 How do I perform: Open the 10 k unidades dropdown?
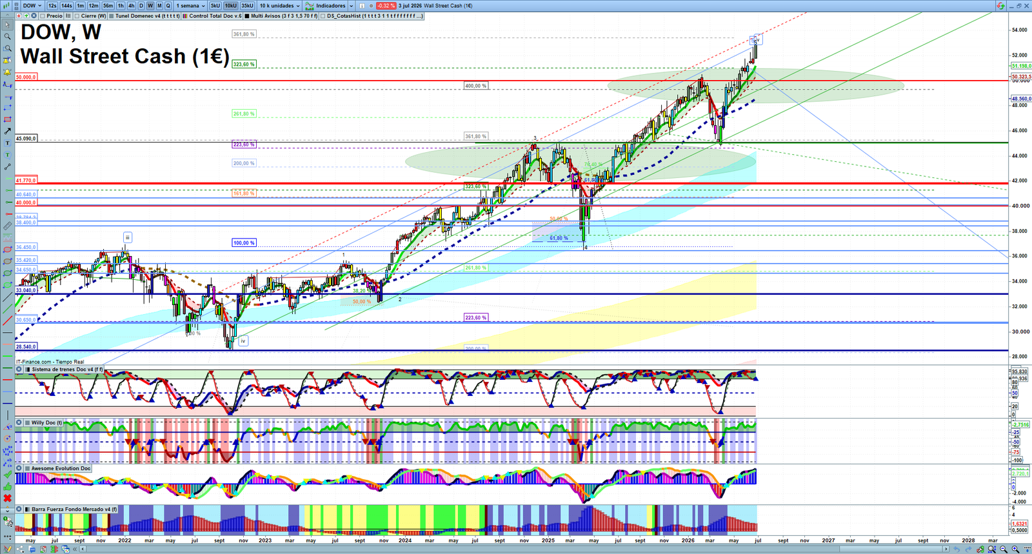pyautogui.click(x=280, y=6)
